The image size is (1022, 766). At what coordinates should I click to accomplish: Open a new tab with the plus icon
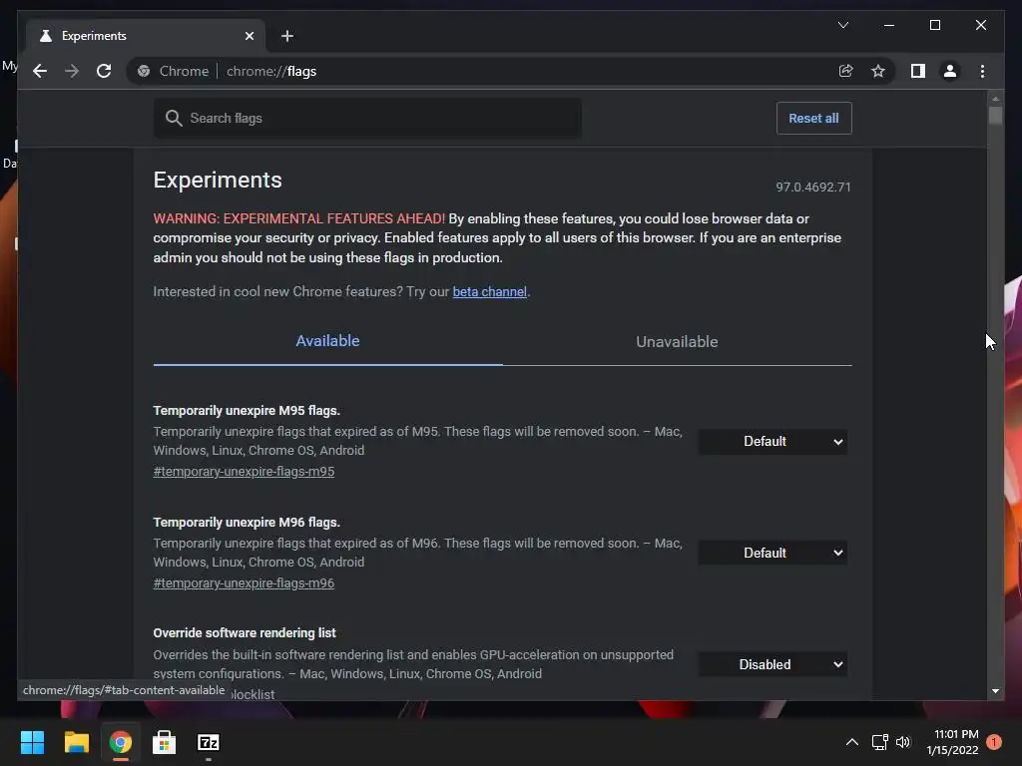287,36
